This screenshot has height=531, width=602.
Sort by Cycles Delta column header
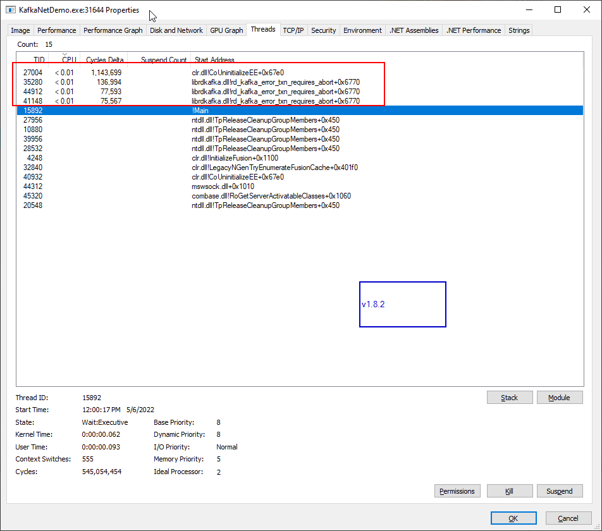click(104, 59)
